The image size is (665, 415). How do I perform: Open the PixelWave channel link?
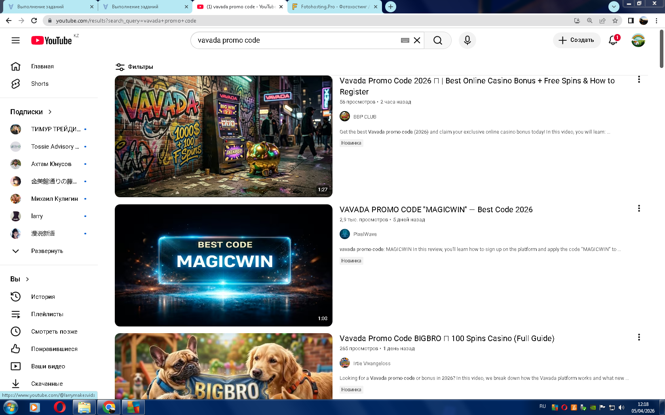coord(365,234)
